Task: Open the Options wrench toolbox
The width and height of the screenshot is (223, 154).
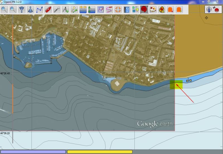Action: pyautogui.click(x=57, y=10)
